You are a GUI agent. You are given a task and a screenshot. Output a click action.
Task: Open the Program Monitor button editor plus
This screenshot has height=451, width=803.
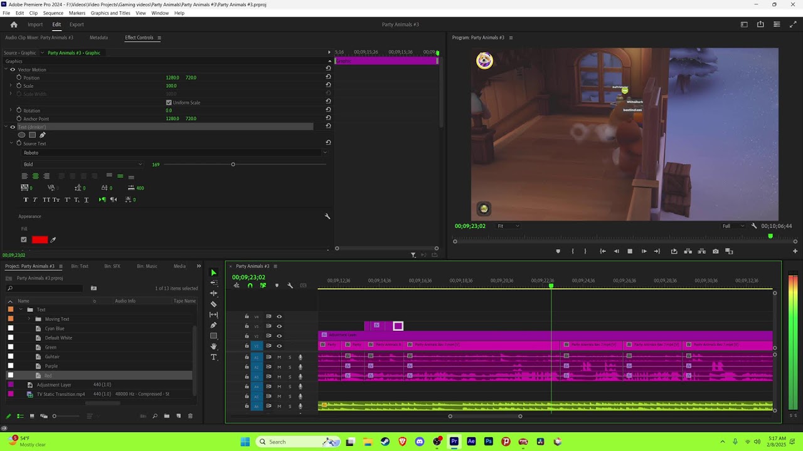[795, 251]
